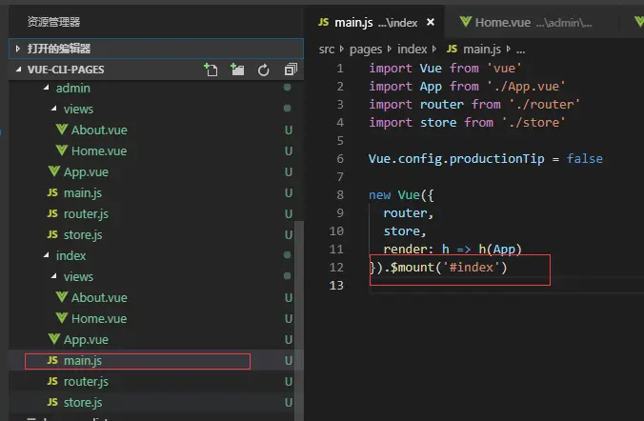
Task: Collapse all folders with the collapse icon
Action: (291, 70)
